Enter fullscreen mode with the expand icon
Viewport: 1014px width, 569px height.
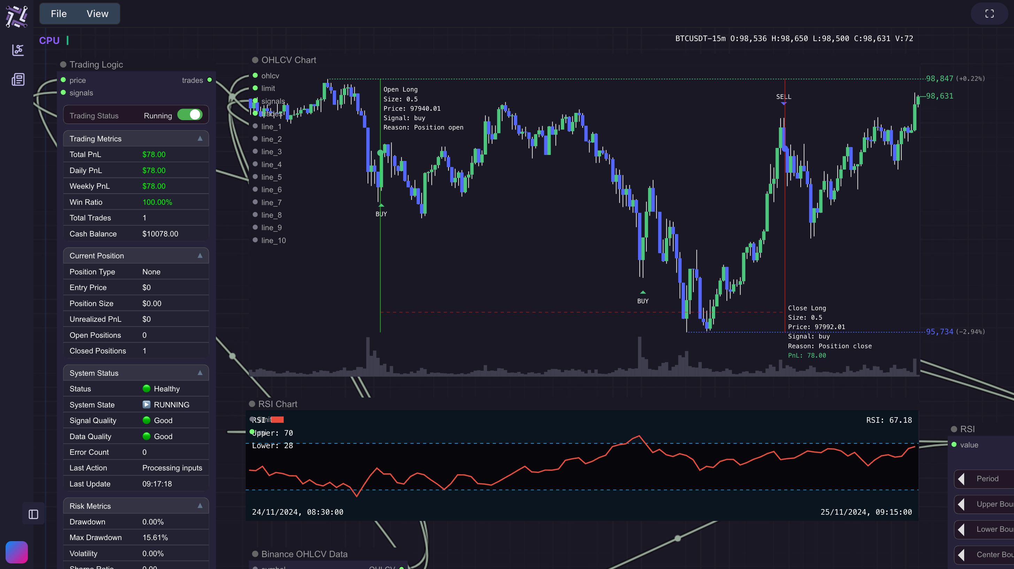(x=989, y=14)
